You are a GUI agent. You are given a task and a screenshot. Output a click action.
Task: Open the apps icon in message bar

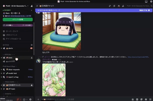coord(150,99)
